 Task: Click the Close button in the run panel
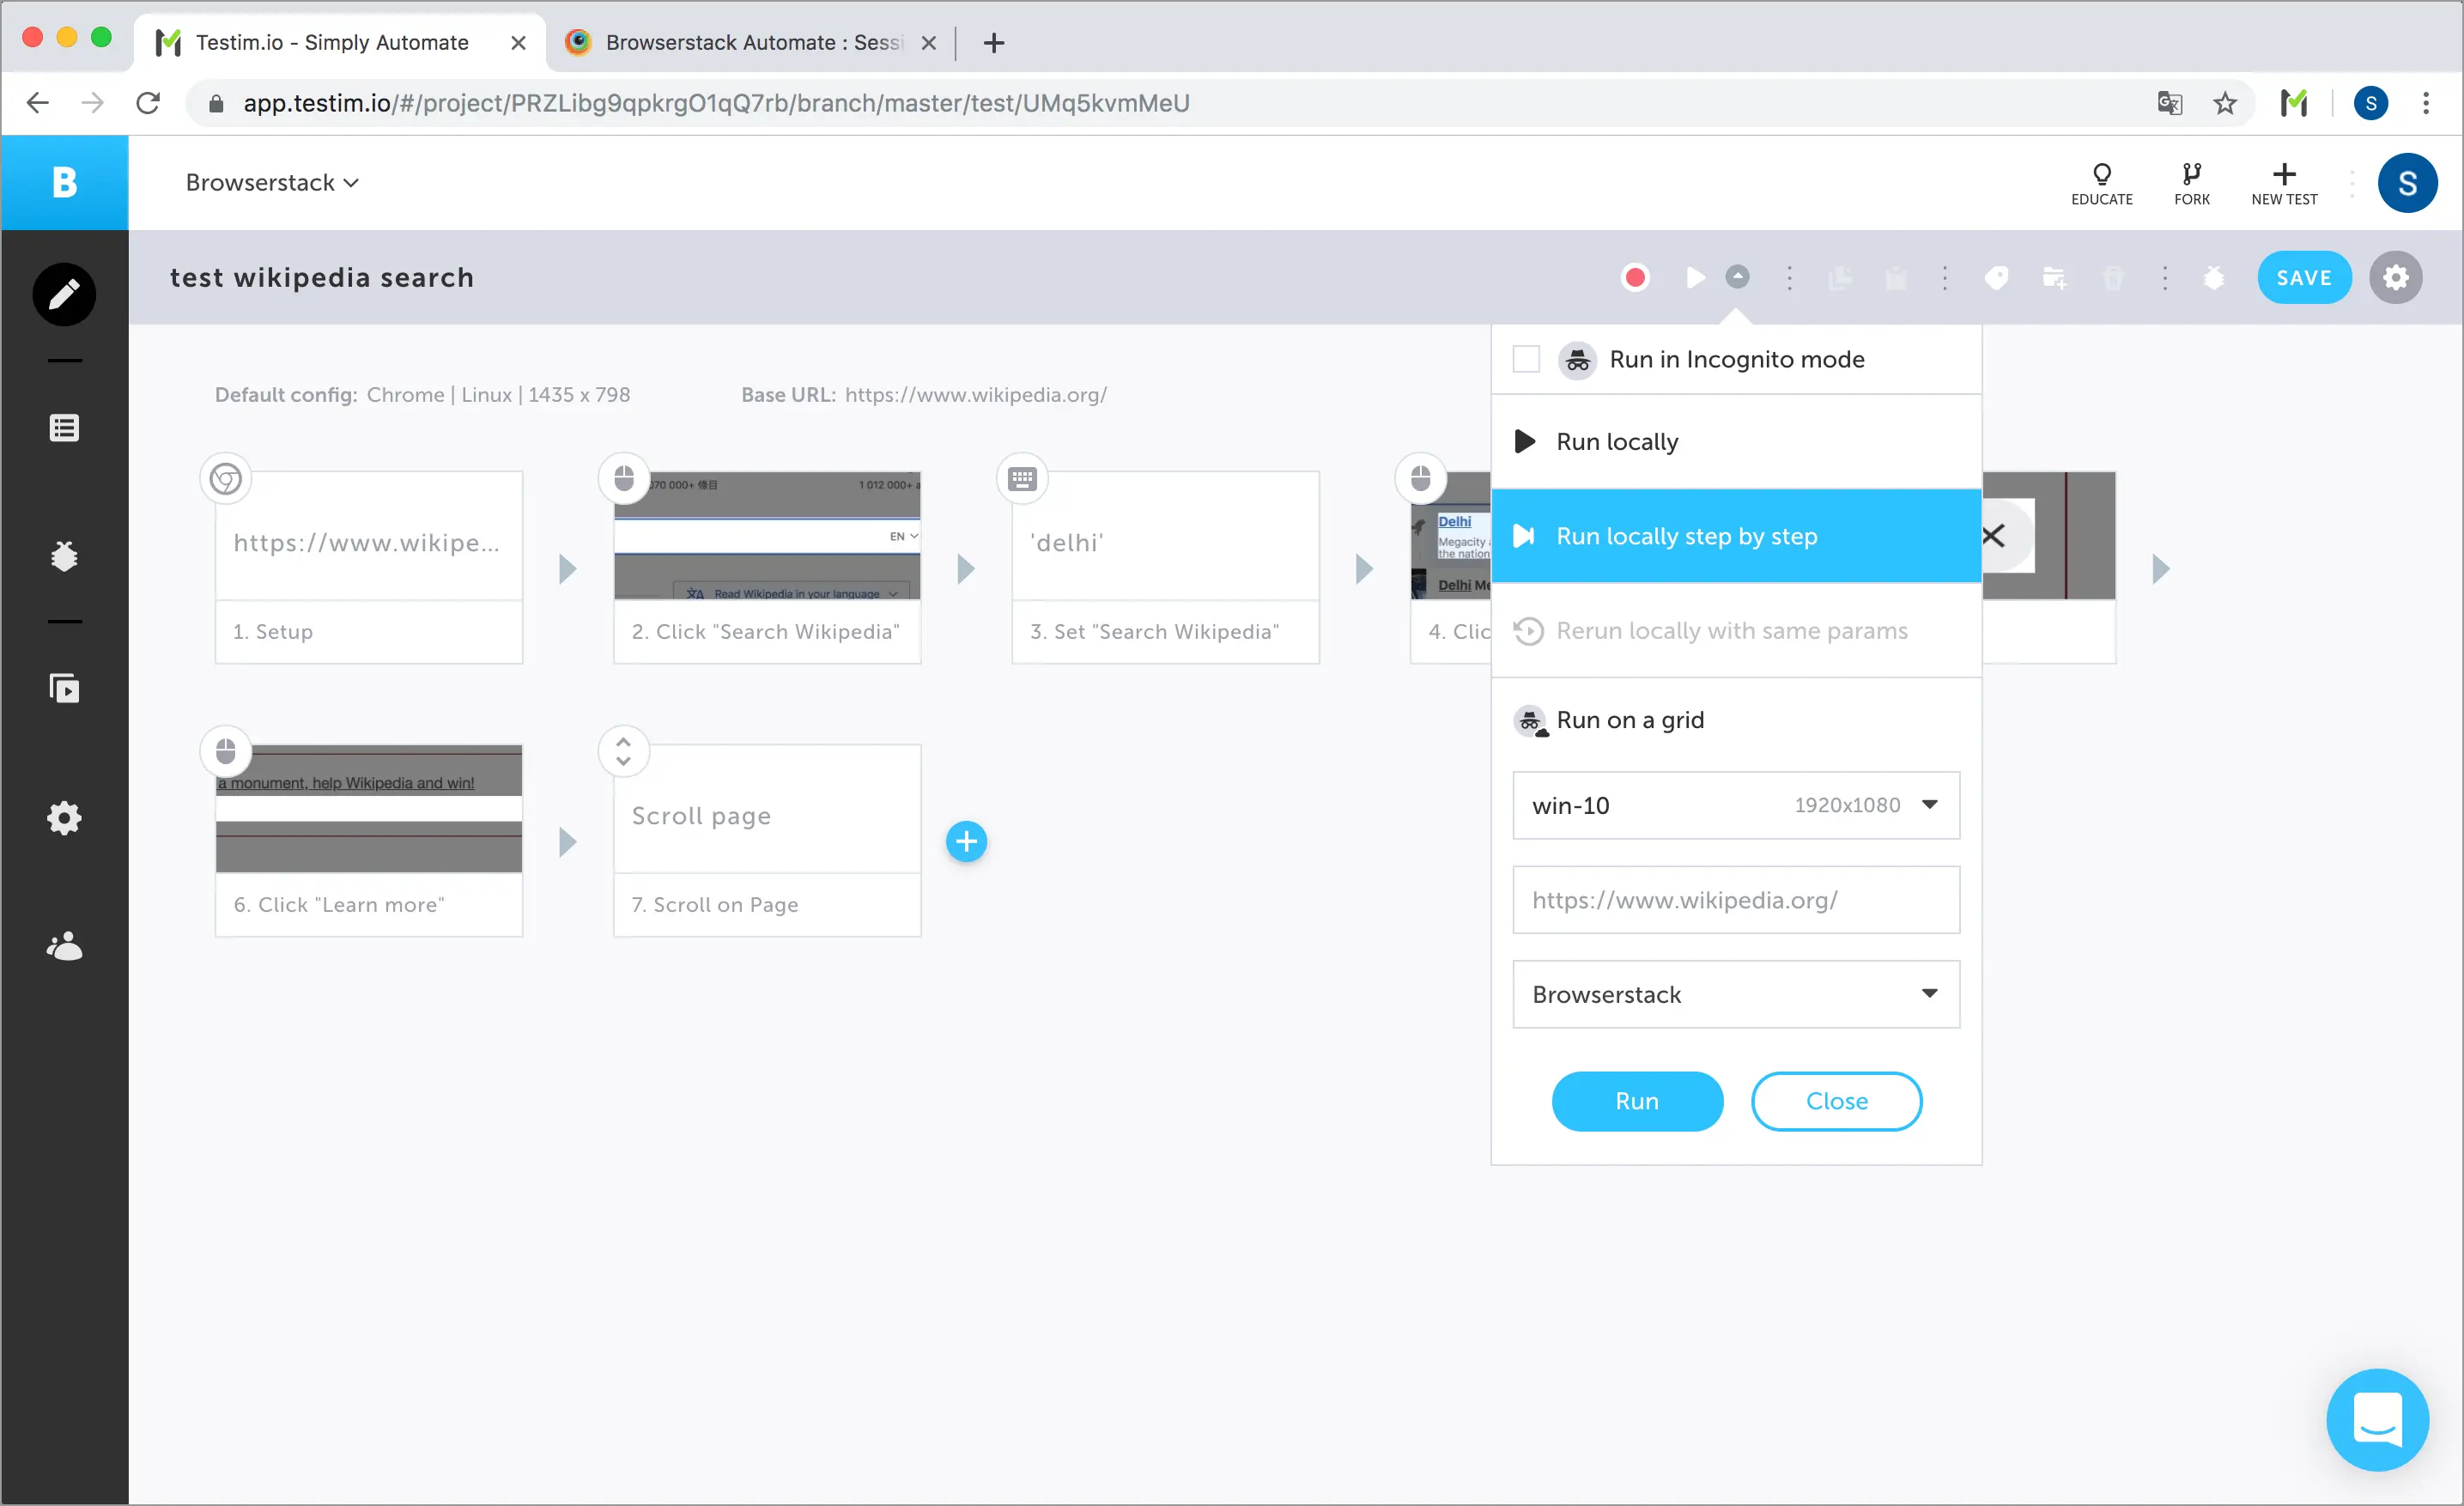[1836, 1101]
